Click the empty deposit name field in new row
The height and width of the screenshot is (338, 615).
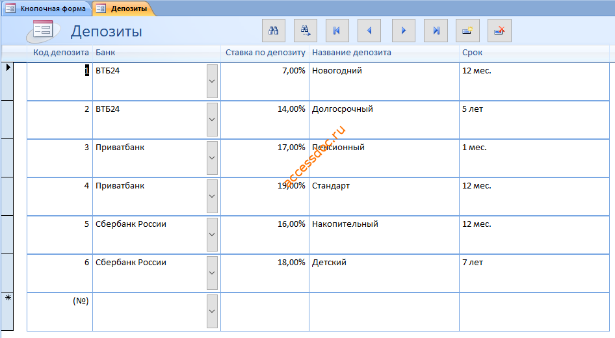384,311
